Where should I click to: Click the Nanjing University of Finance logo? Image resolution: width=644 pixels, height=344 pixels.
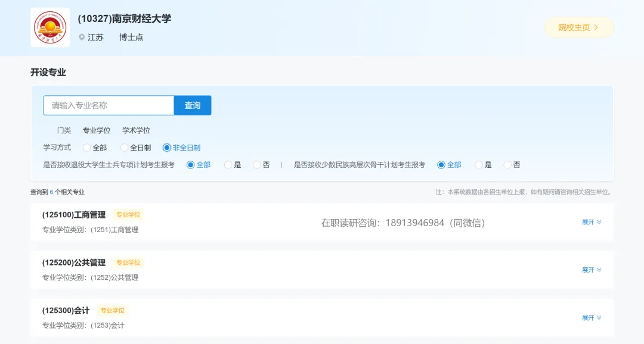click(50, 27)
